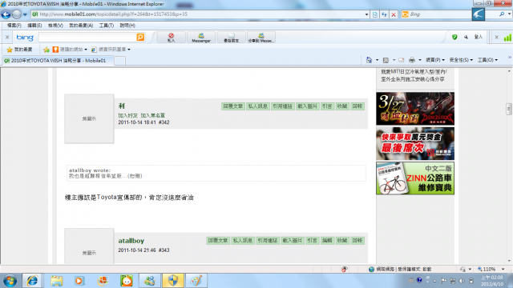
Task: Click the red X stop loading icon
Action: point(394,14)
